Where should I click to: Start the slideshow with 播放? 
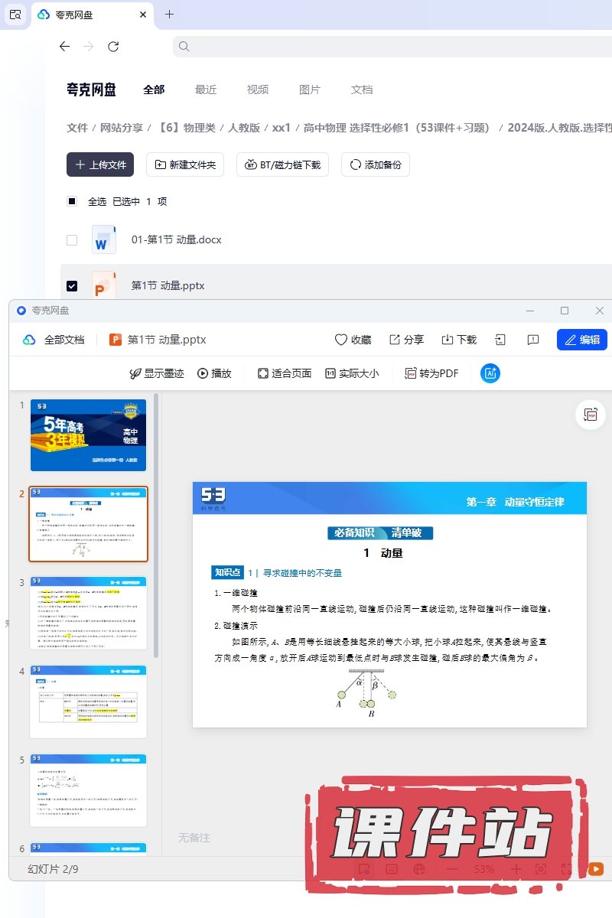tap(214, 373)
